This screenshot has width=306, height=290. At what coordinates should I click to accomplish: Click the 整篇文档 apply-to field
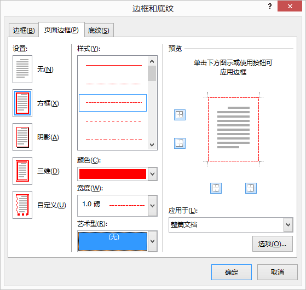(x=226, y=225)
